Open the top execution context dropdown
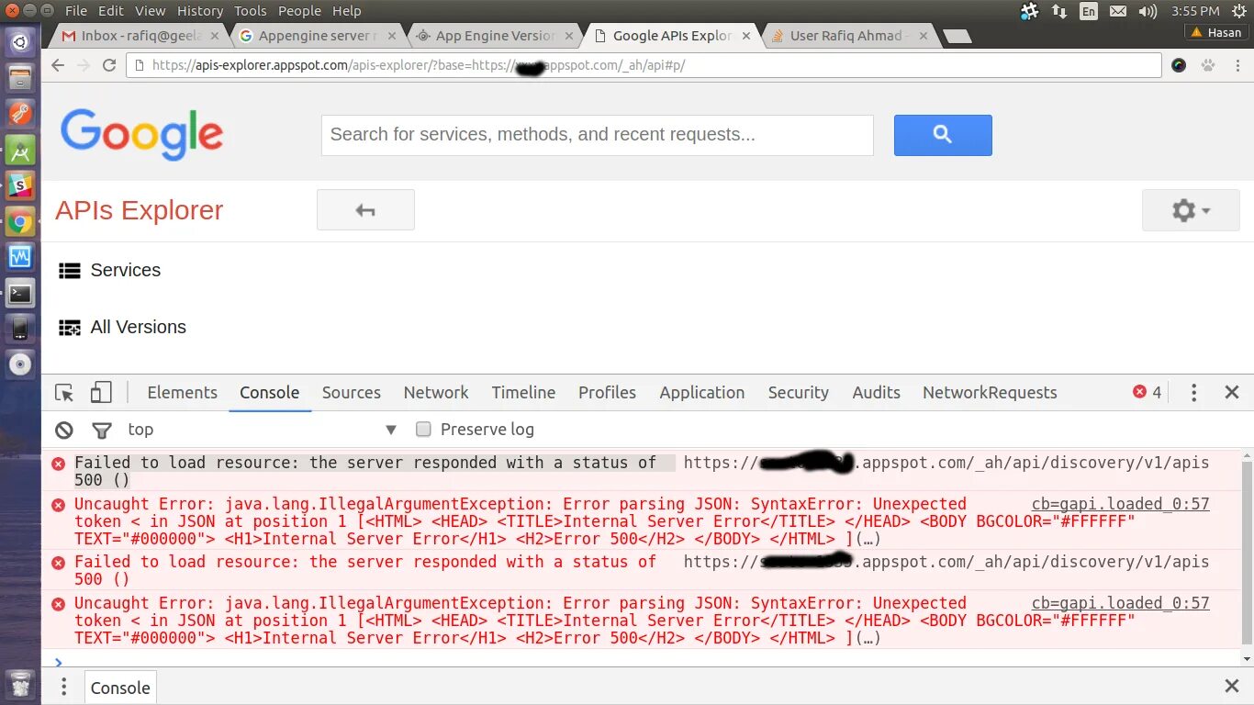1254x705 pixels. (x=262, y=430)
